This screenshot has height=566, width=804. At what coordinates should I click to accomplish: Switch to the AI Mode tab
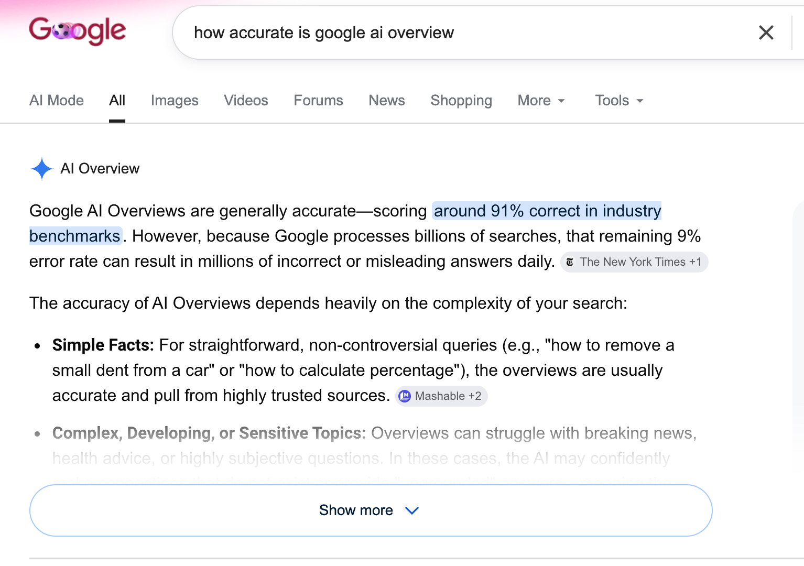(x=57, y=100)
